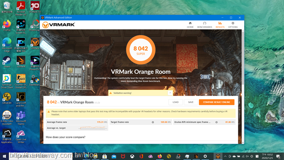Select the Counter-Strike Global Offensive desktop icon

point(21,81)
